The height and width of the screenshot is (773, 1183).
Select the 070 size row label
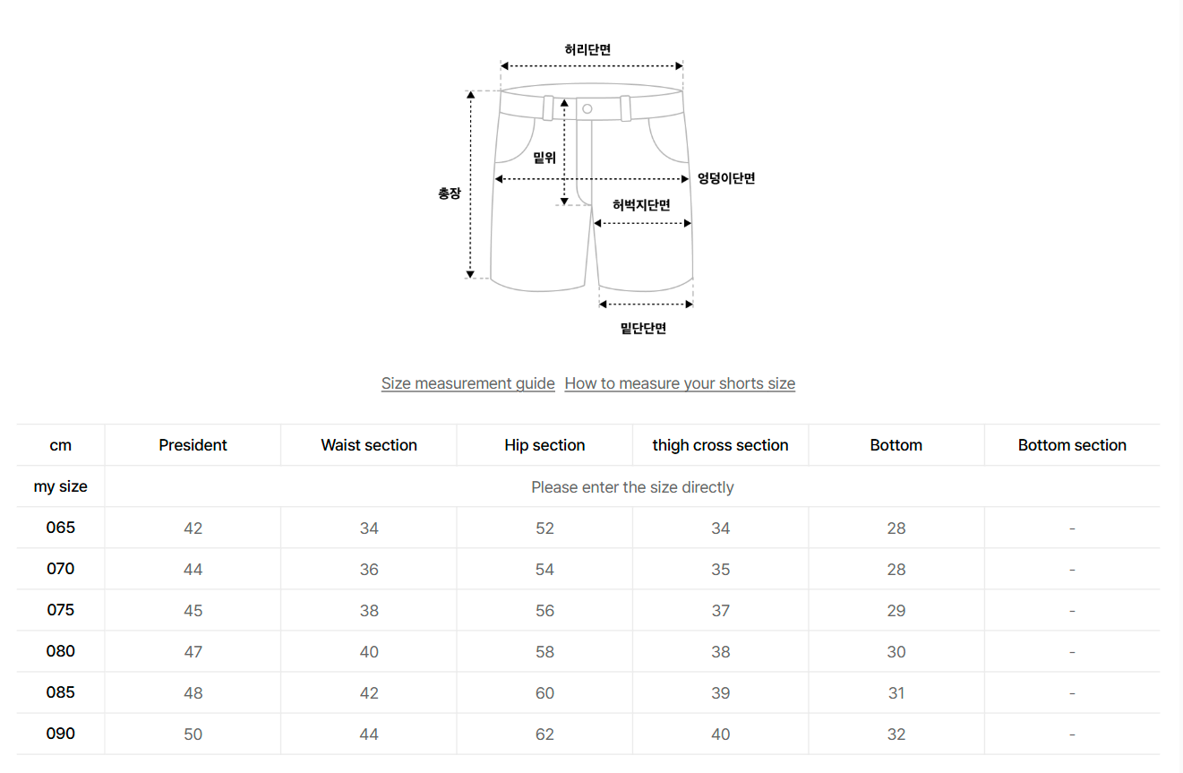point(61,569)
